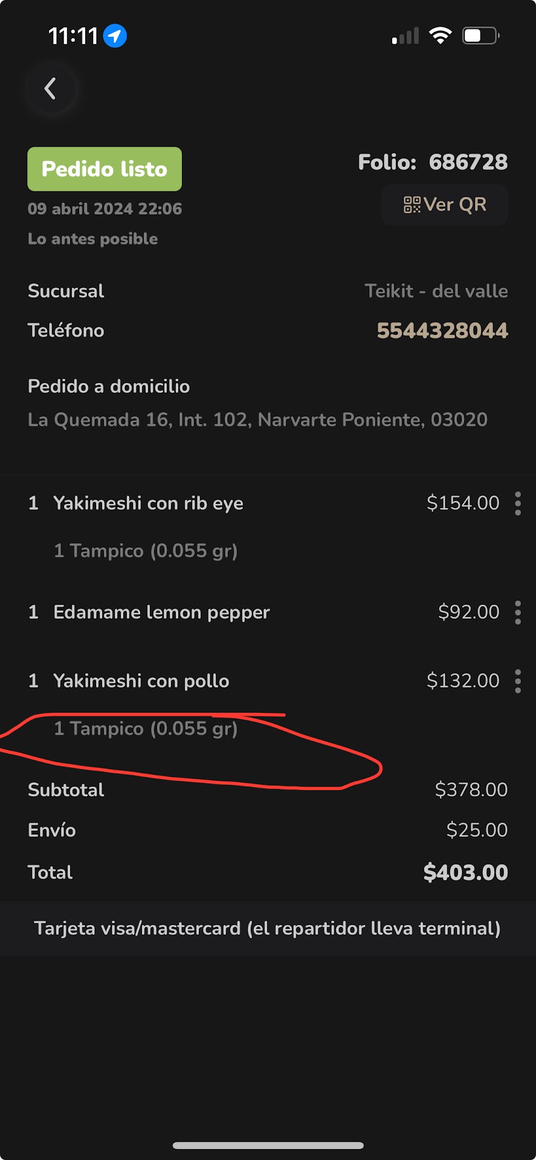The height and width of the screenshot is (1160, 536).
Task: Call the phone number 5544328044
Action: (x=442, y=330)
